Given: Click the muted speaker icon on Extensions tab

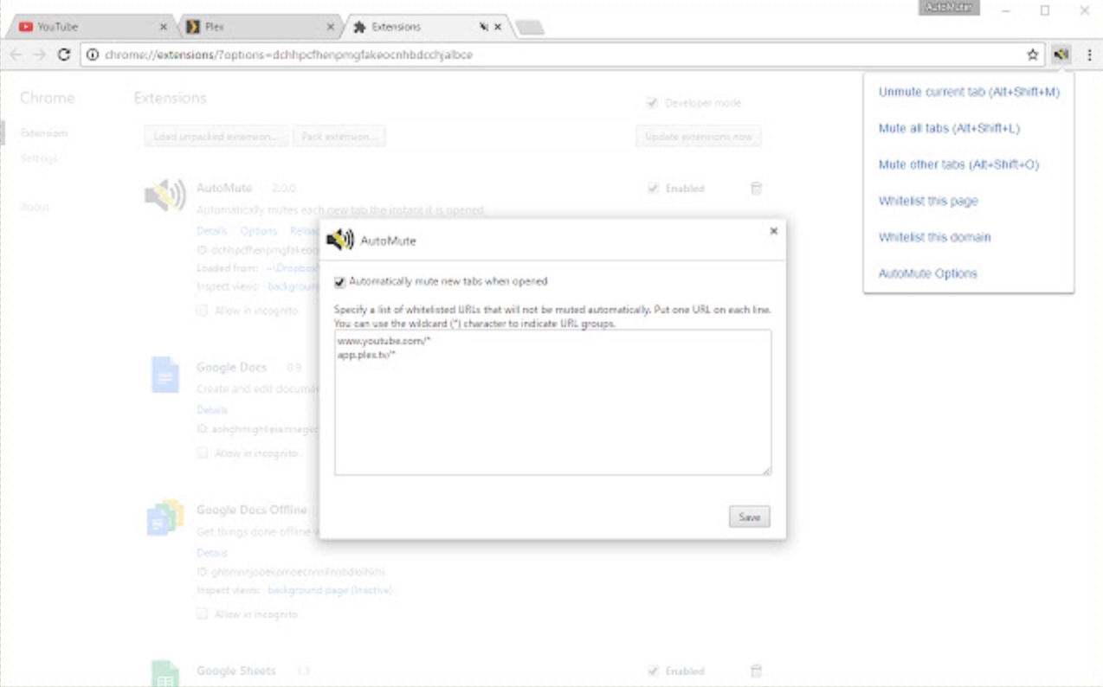Looking at the screenshot, I should point(484,27).
